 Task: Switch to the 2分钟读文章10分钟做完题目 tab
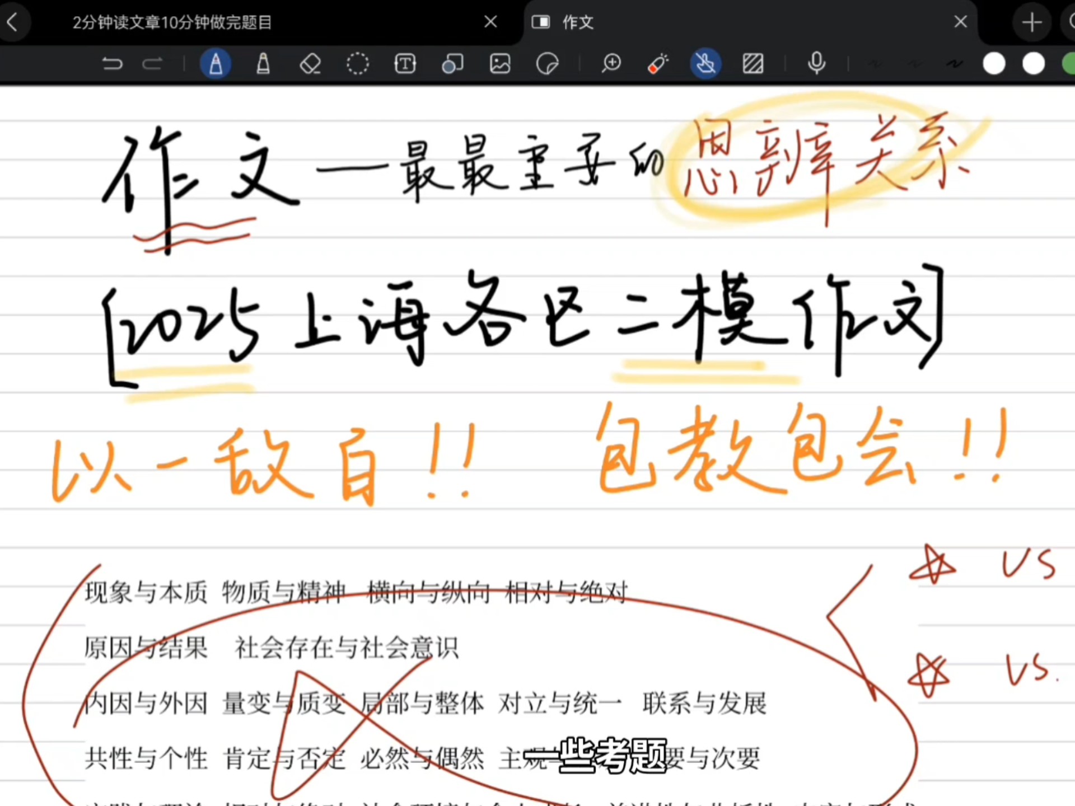click(172, 22)
